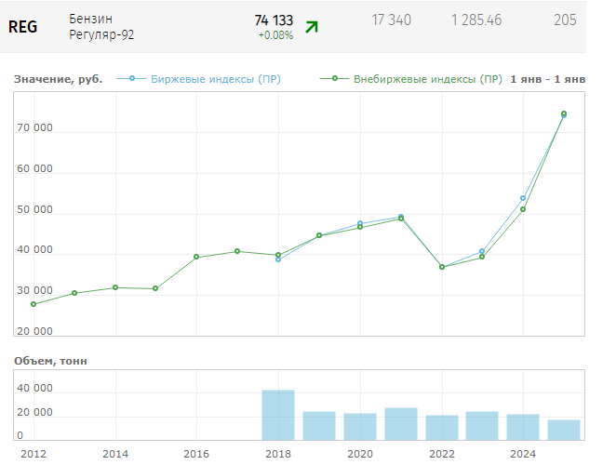Screen dimensions: 603x465
Task: Open the REG ticker row
Action: (23, 27)
